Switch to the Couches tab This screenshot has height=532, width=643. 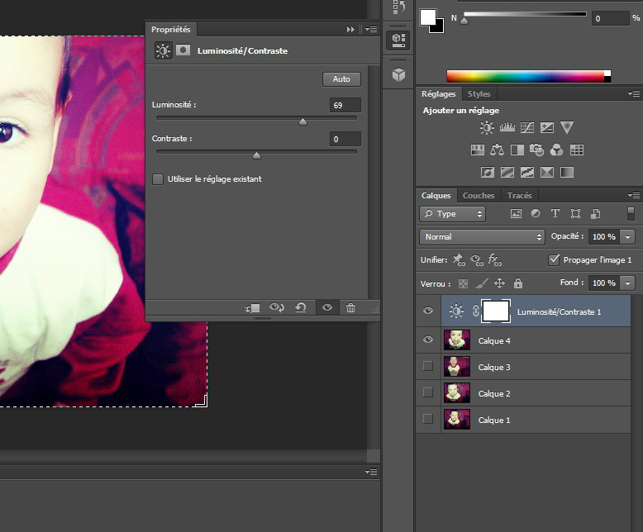coord(479,196)
